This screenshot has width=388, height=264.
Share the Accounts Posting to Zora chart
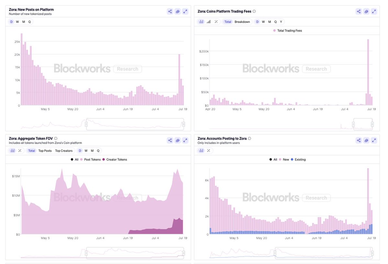(x=359, y=140)
